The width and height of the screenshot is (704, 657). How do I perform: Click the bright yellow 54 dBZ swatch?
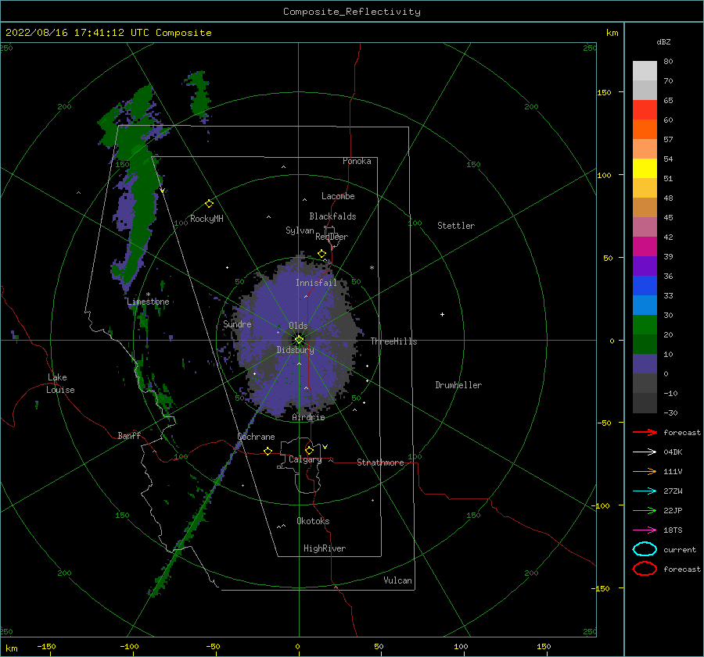[645, 169]
